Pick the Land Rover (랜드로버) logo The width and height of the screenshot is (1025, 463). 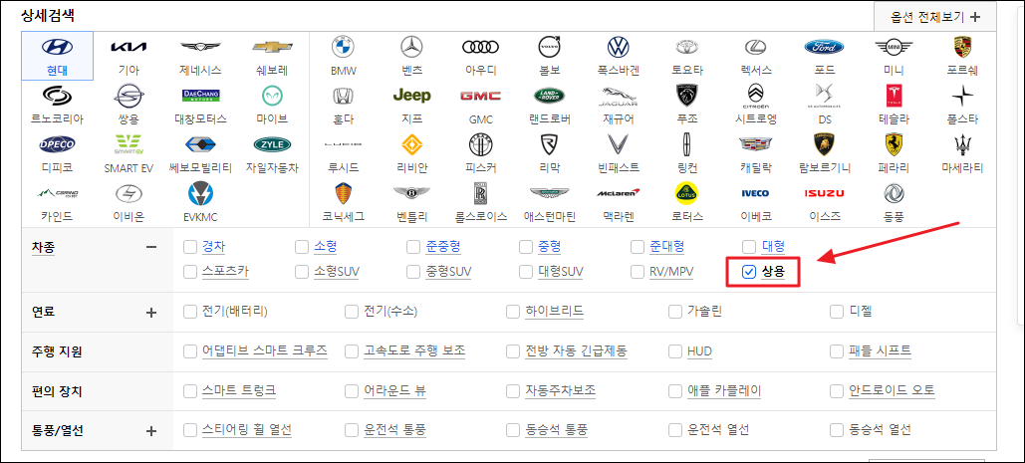pyautogui.click(x=549, y=96)
